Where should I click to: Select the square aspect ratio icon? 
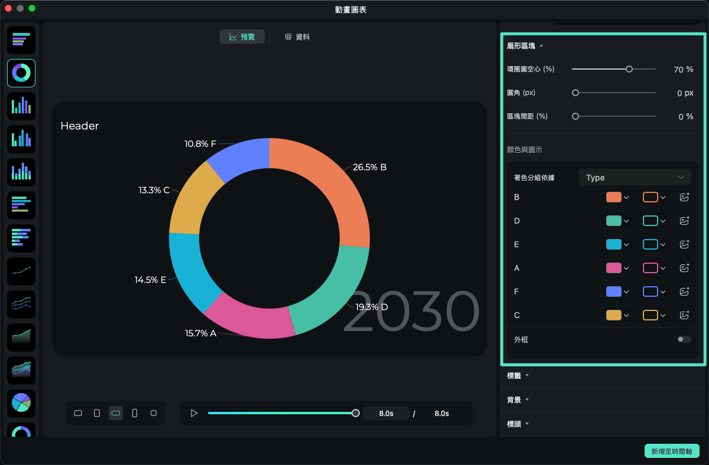[x=154, y=414]
